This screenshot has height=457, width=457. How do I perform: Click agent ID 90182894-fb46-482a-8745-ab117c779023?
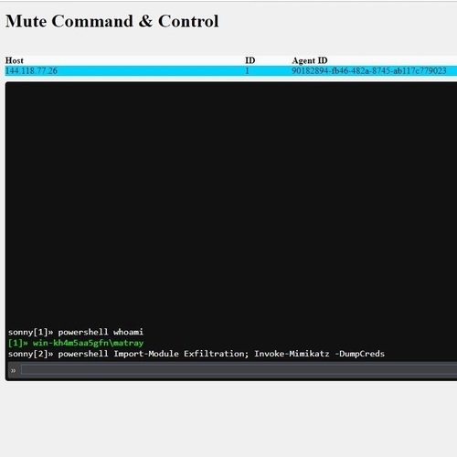pyautogui.click(x=369, y=71)
